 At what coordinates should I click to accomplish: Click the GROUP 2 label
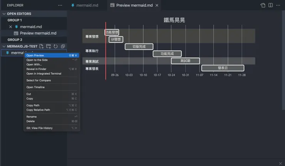[15, 39]
